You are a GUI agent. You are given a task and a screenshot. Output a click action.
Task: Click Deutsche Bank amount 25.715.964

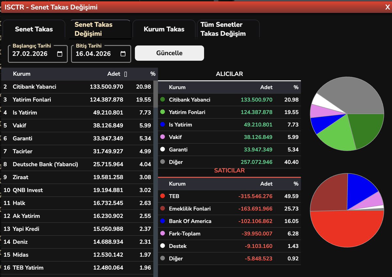[x=108, y=164]
